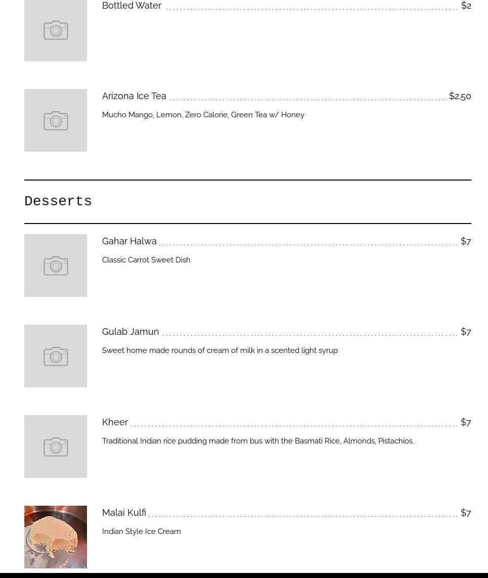This screenshot has width=488, height=578.
Task: Click the Malai Kulfi dessert name
Action: pyautogui.click(x=124, y=513)
